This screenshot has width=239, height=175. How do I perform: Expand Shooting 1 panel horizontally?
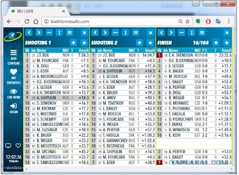point(49,32)
